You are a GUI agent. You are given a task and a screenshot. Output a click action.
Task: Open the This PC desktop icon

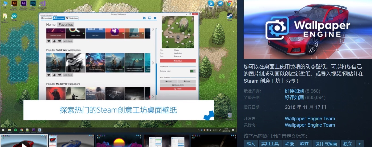pos(5,5)
